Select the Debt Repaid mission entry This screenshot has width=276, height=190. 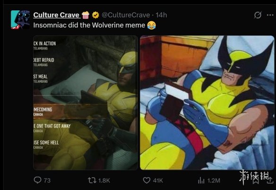click(44, 62)
